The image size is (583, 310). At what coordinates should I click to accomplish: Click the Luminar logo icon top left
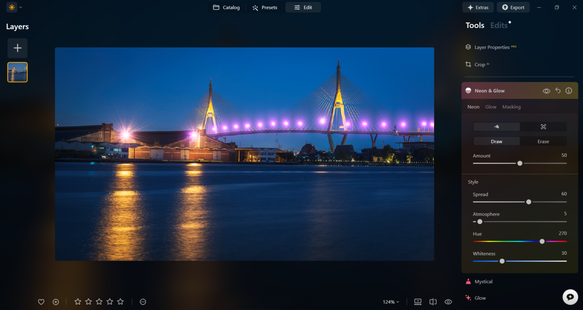click(x=11, y=7)
